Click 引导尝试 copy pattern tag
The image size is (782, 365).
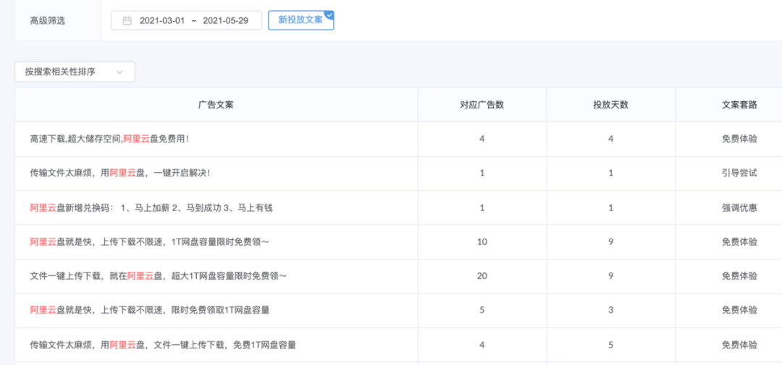[x=739, y=173]
